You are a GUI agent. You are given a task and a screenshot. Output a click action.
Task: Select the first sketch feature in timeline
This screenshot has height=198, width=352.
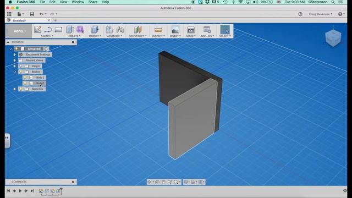coord(41,191)
